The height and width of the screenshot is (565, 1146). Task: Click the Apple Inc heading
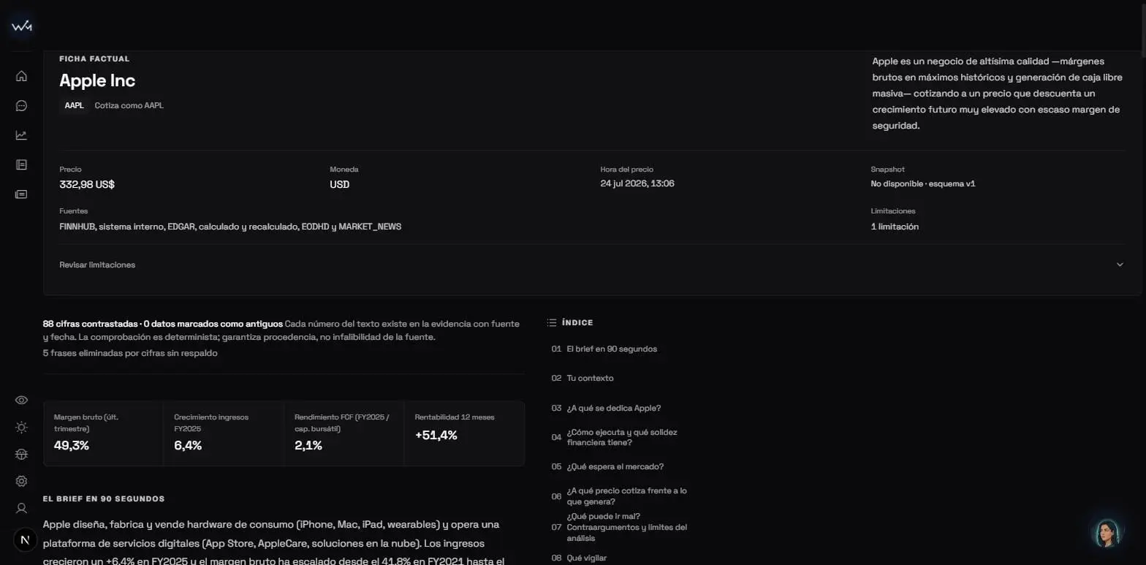pyautogui.click(x=97, y=80)
